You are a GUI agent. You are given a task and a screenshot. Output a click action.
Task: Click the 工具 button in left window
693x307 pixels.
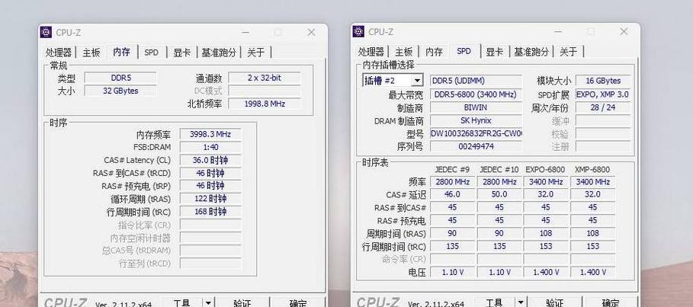pos(182,303)
